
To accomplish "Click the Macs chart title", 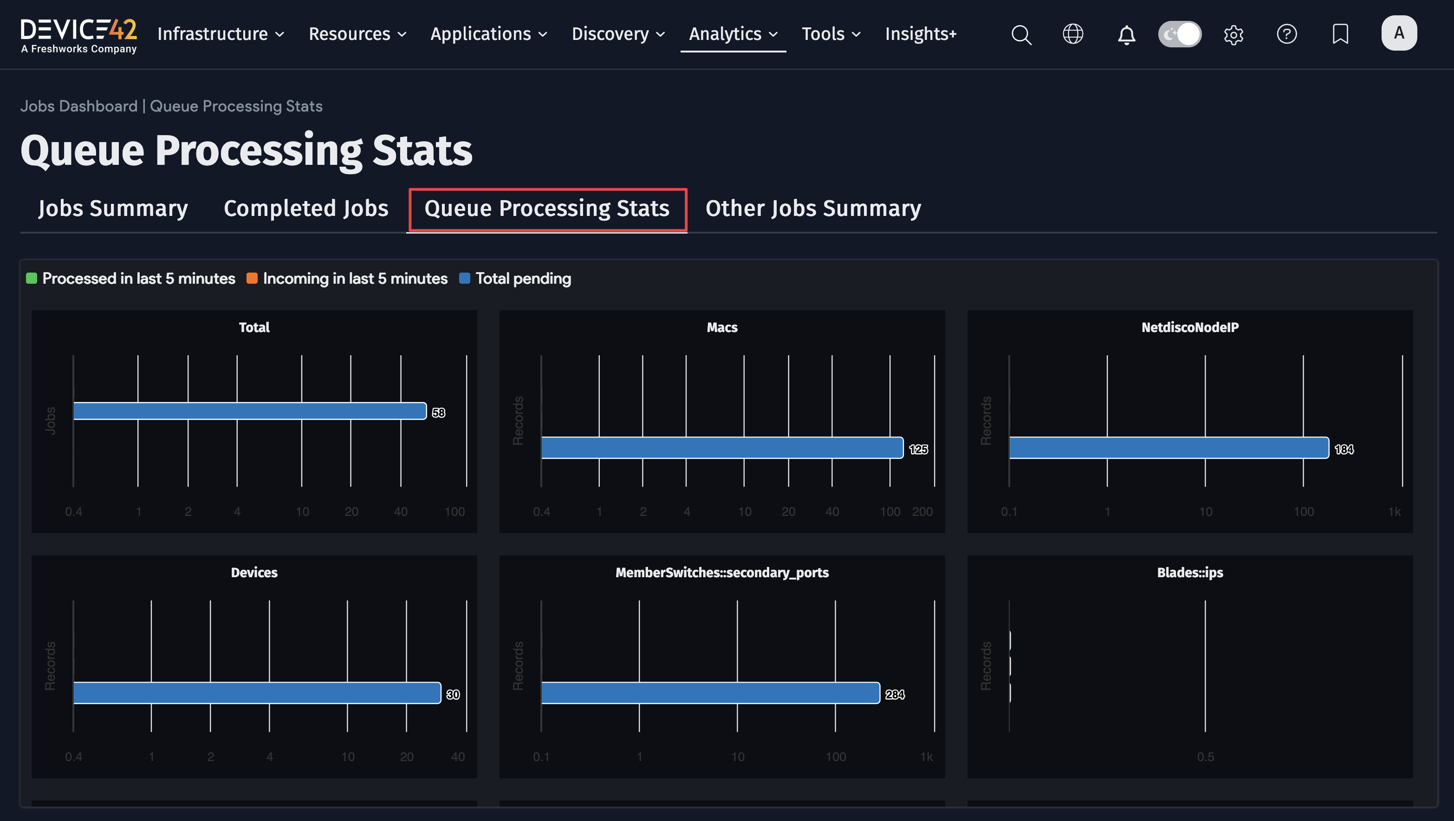I will click(x=722, y=327).
